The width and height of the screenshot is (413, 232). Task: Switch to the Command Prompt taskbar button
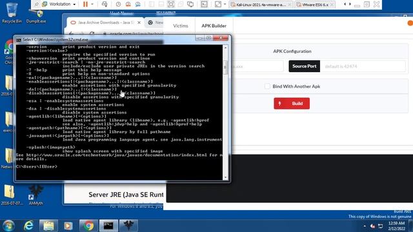click(108, 226)
